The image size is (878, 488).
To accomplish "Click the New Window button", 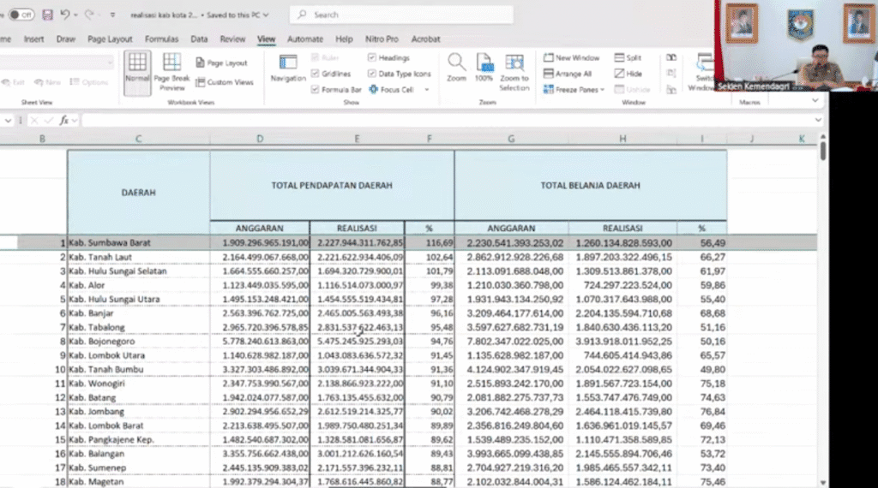I will [x=572, y=58].
